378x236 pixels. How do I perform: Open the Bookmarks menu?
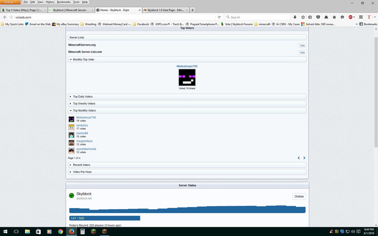point(64,2)
